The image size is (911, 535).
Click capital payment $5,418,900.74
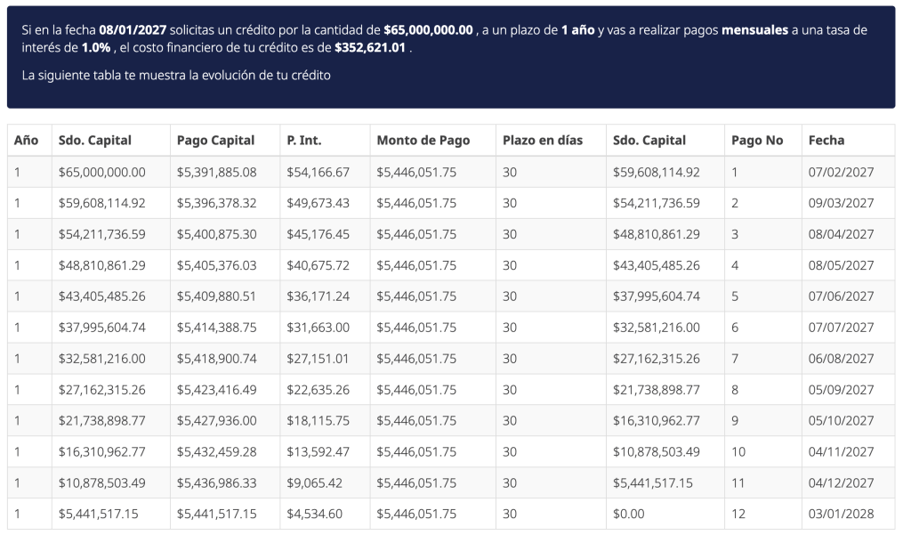217,359
